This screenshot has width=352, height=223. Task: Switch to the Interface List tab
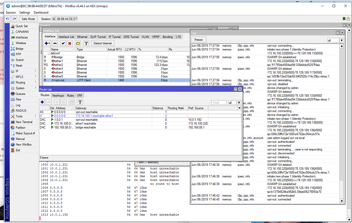pyautogui.click(x=66, y=37)
